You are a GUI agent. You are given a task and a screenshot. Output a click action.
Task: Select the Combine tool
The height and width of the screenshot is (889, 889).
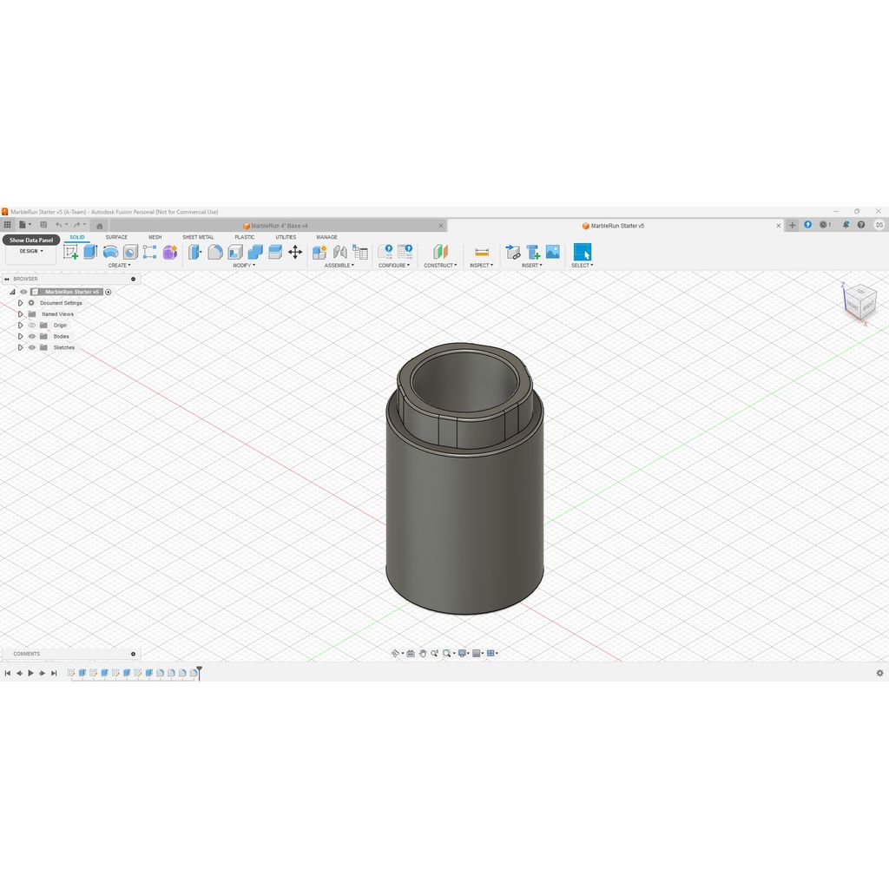(x=255, y=253)
